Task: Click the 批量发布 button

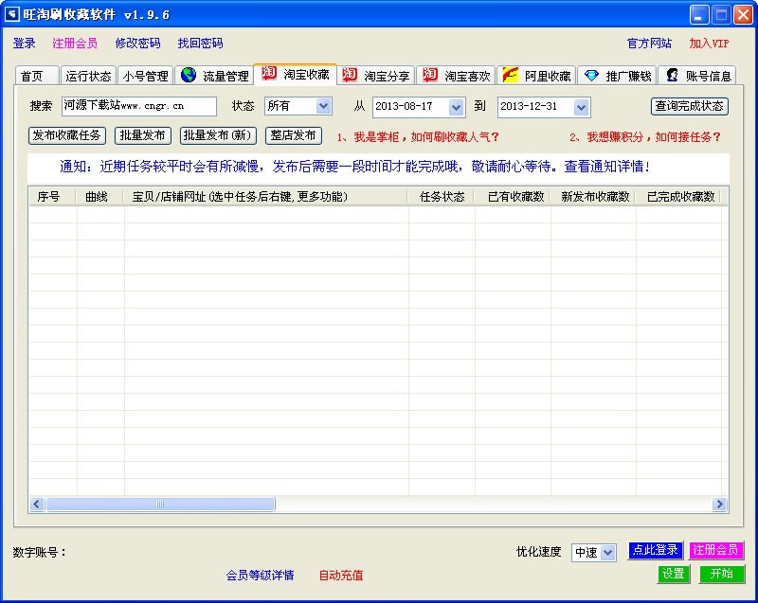Action: tap(143, 135)
